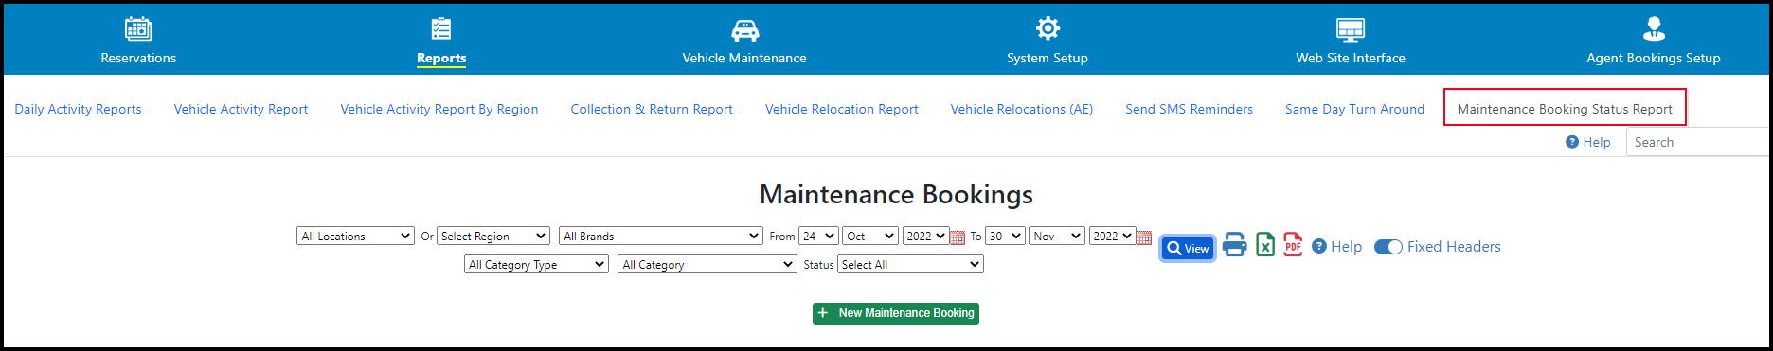Open System Setup gear icon
The height and width of the screenshot is (351, 1773).
tap(1048, 28)
